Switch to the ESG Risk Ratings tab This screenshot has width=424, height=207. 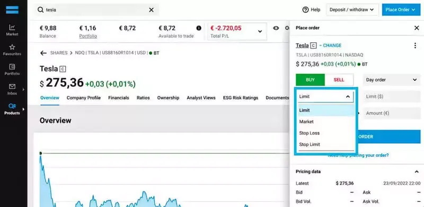tap(241, 98)
